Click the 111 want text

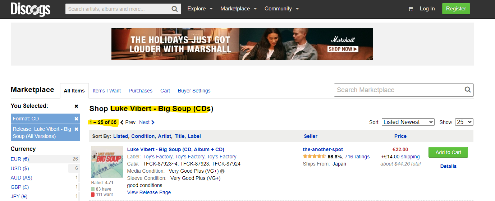click(104, 195)
